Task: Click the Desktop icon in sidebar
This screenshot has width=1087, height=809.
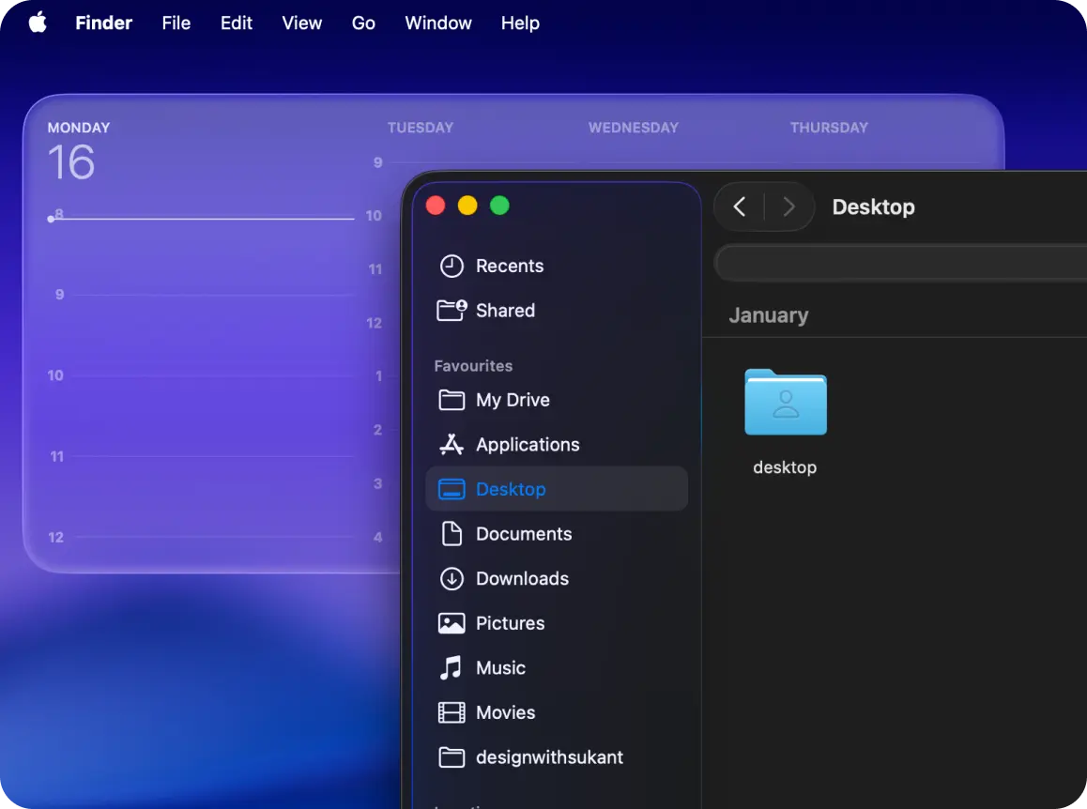Action: point(452,489)
